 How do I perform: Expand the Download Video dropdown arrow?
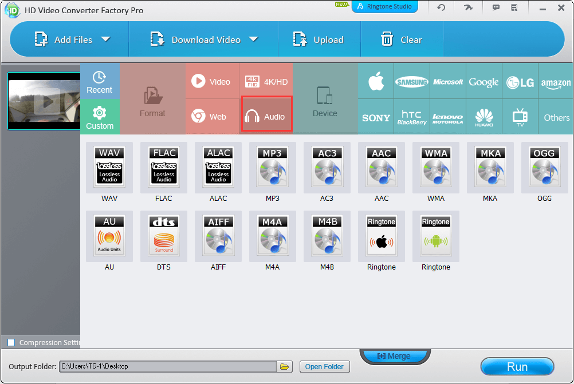click(x=253, y=39)
